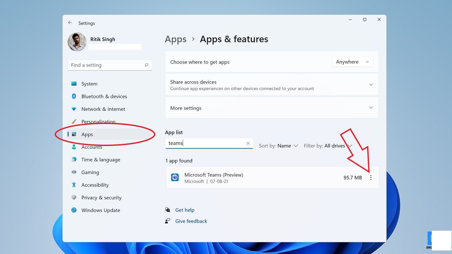Select Bluetooth & devices in sidebar

[104, 96]
